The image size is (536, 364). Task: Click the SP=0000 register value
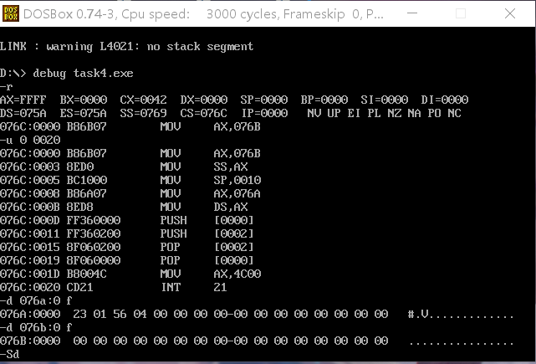264,100
